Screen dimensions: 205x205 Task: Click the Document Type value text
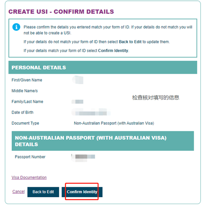(114, 123)
